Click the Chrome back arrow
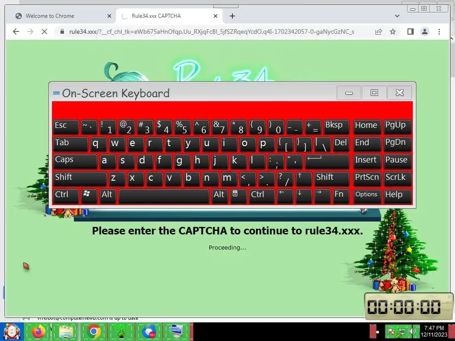 [x=16, y=32]
